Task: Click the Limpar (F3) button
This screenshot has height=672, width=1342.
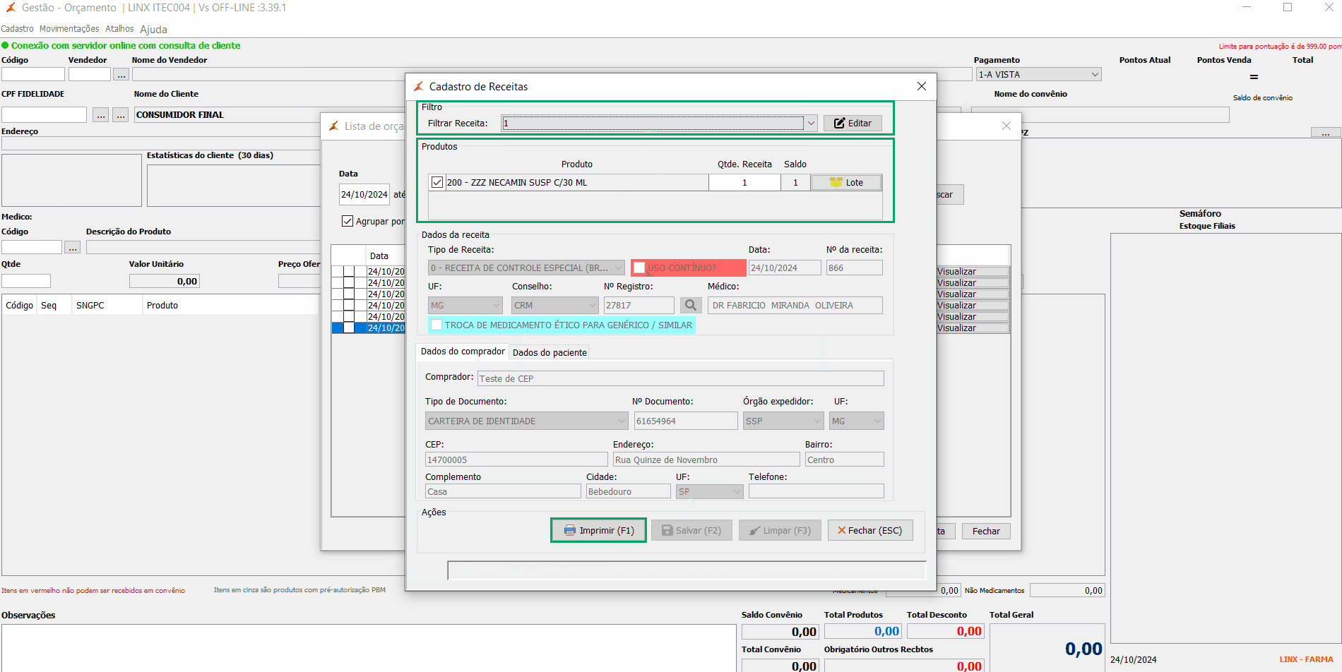Action: [x=780, y=530]
